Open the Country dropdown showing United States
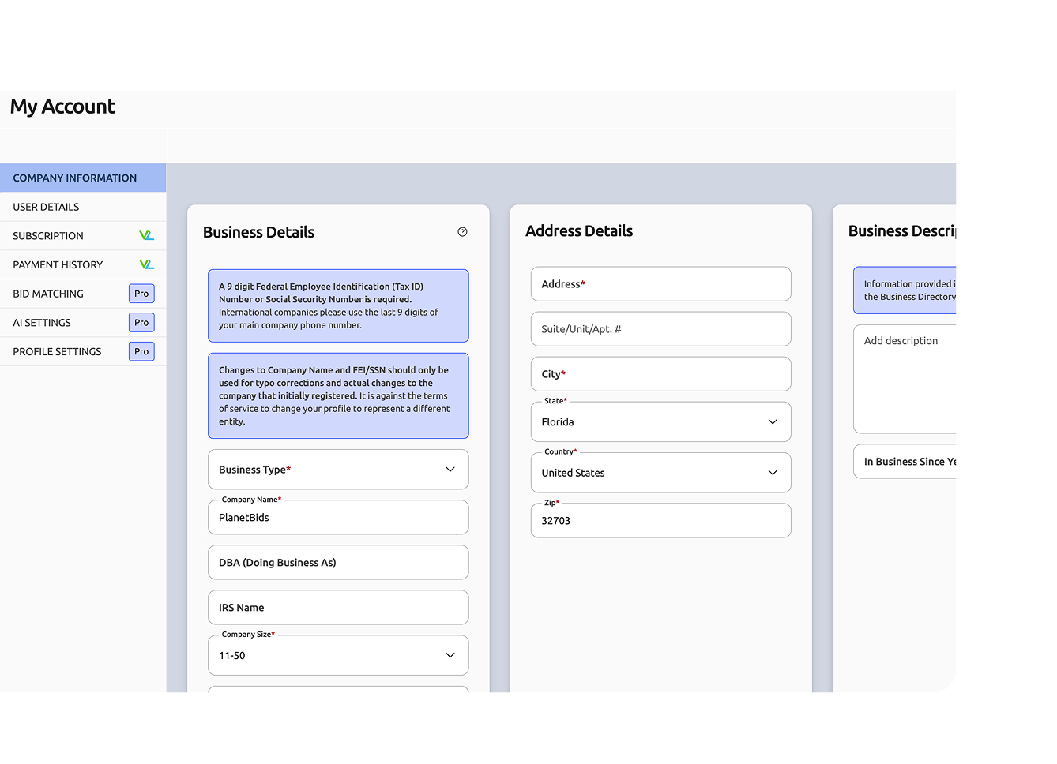This screenshot has height=764, width=1057. pyautogui.click(x=660, y=473)
